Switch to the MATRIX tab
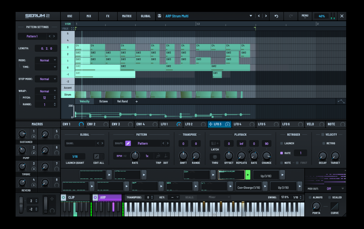This screenshot has width=364, height=229. [127, 16]
